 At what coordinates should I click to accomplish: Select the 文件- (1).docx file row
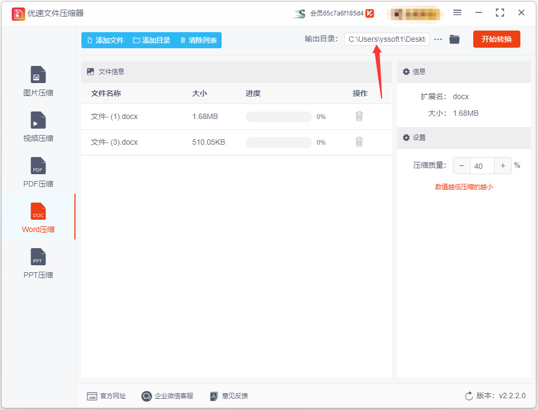click(x=237, y=116)
